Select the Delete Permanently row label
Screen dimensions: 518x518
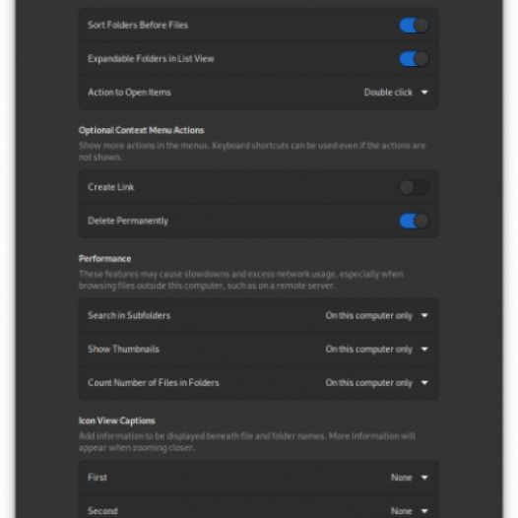128,221
